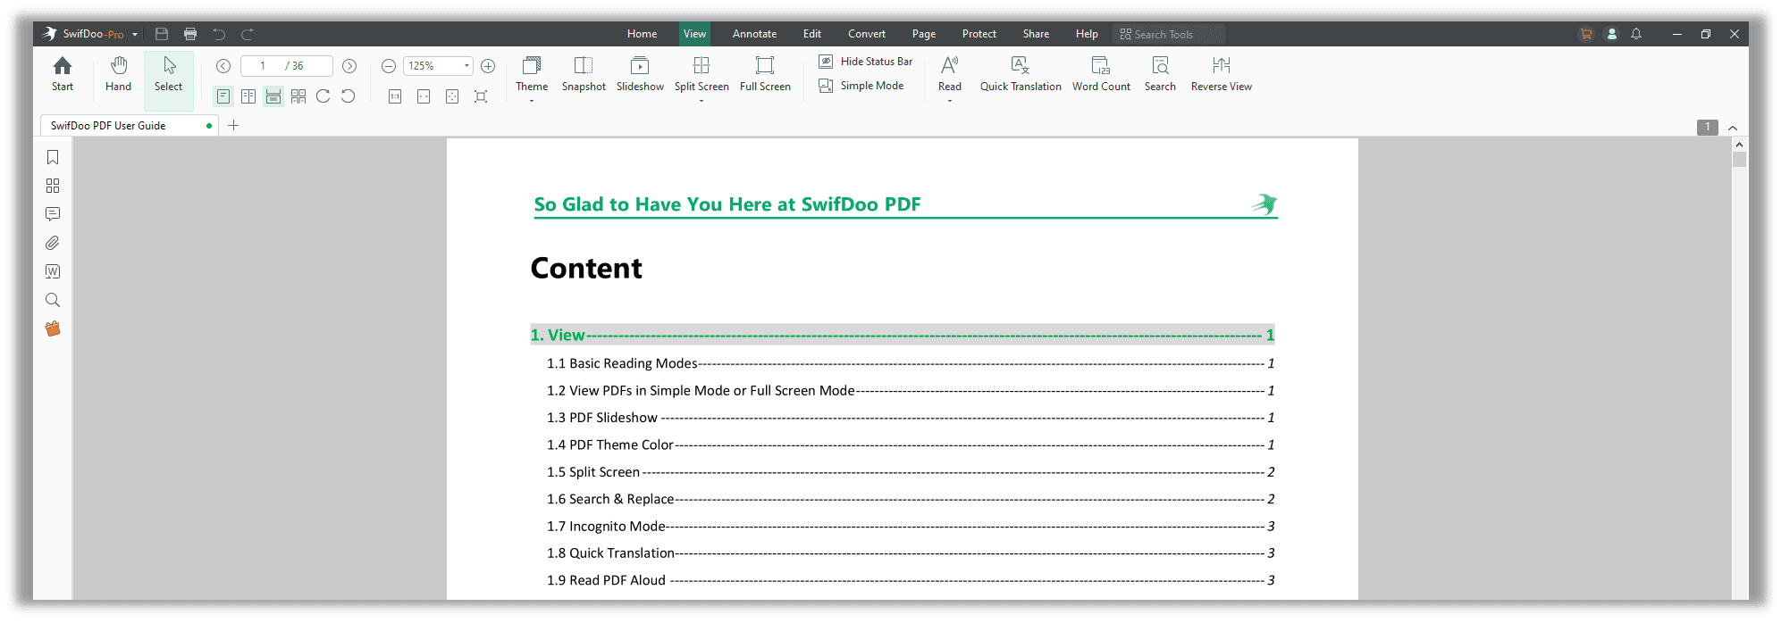Set zoom to actual size 1:1
The image size is (1781, 623).
tap(395, 96)
